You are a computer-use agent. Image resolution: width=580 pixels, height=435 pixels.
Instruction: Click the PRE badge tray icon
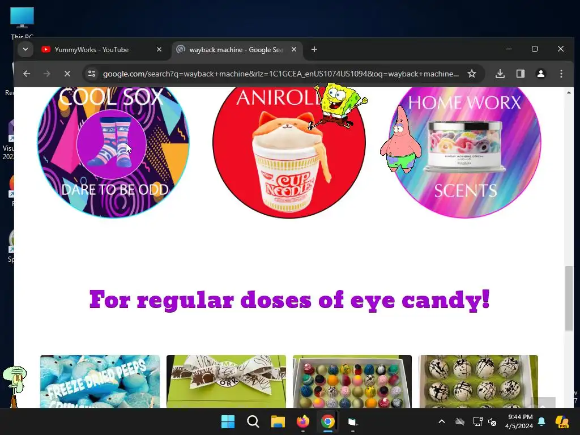coord(562,421)
